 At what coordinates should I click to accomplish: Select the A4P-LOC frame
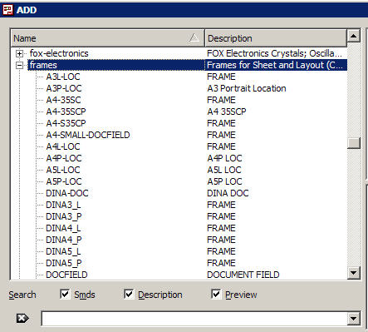point(64,158)
